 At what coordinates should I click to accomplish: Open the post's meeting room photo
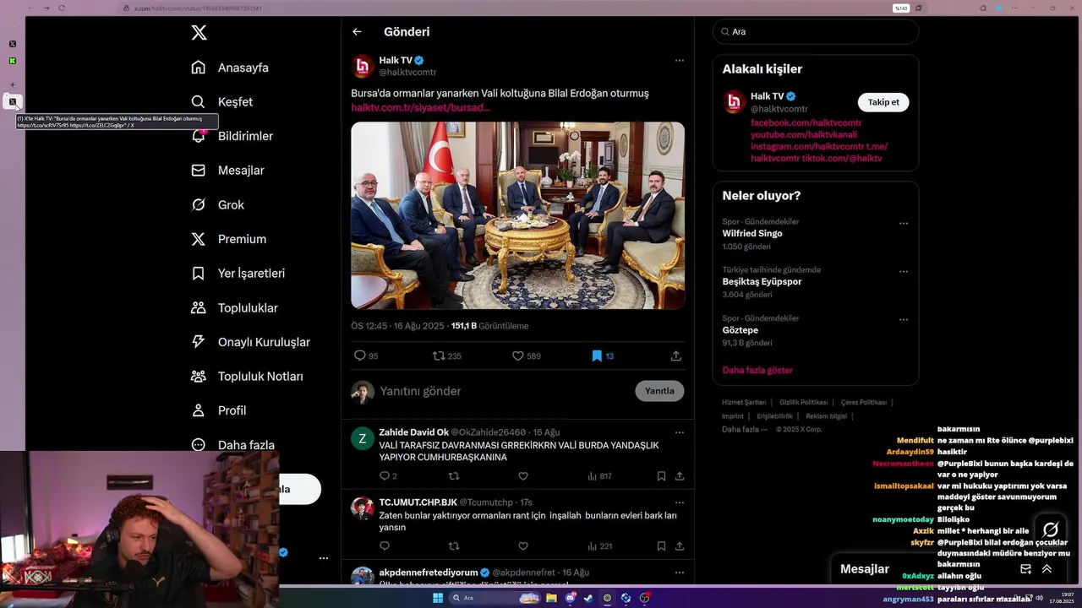[517, 215]
